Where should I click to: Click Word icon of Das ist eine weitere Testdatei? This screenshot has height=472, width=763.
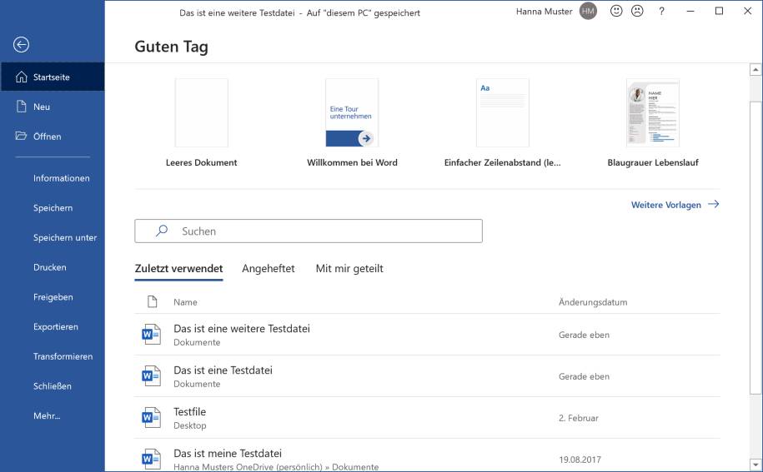coord(151,334)
